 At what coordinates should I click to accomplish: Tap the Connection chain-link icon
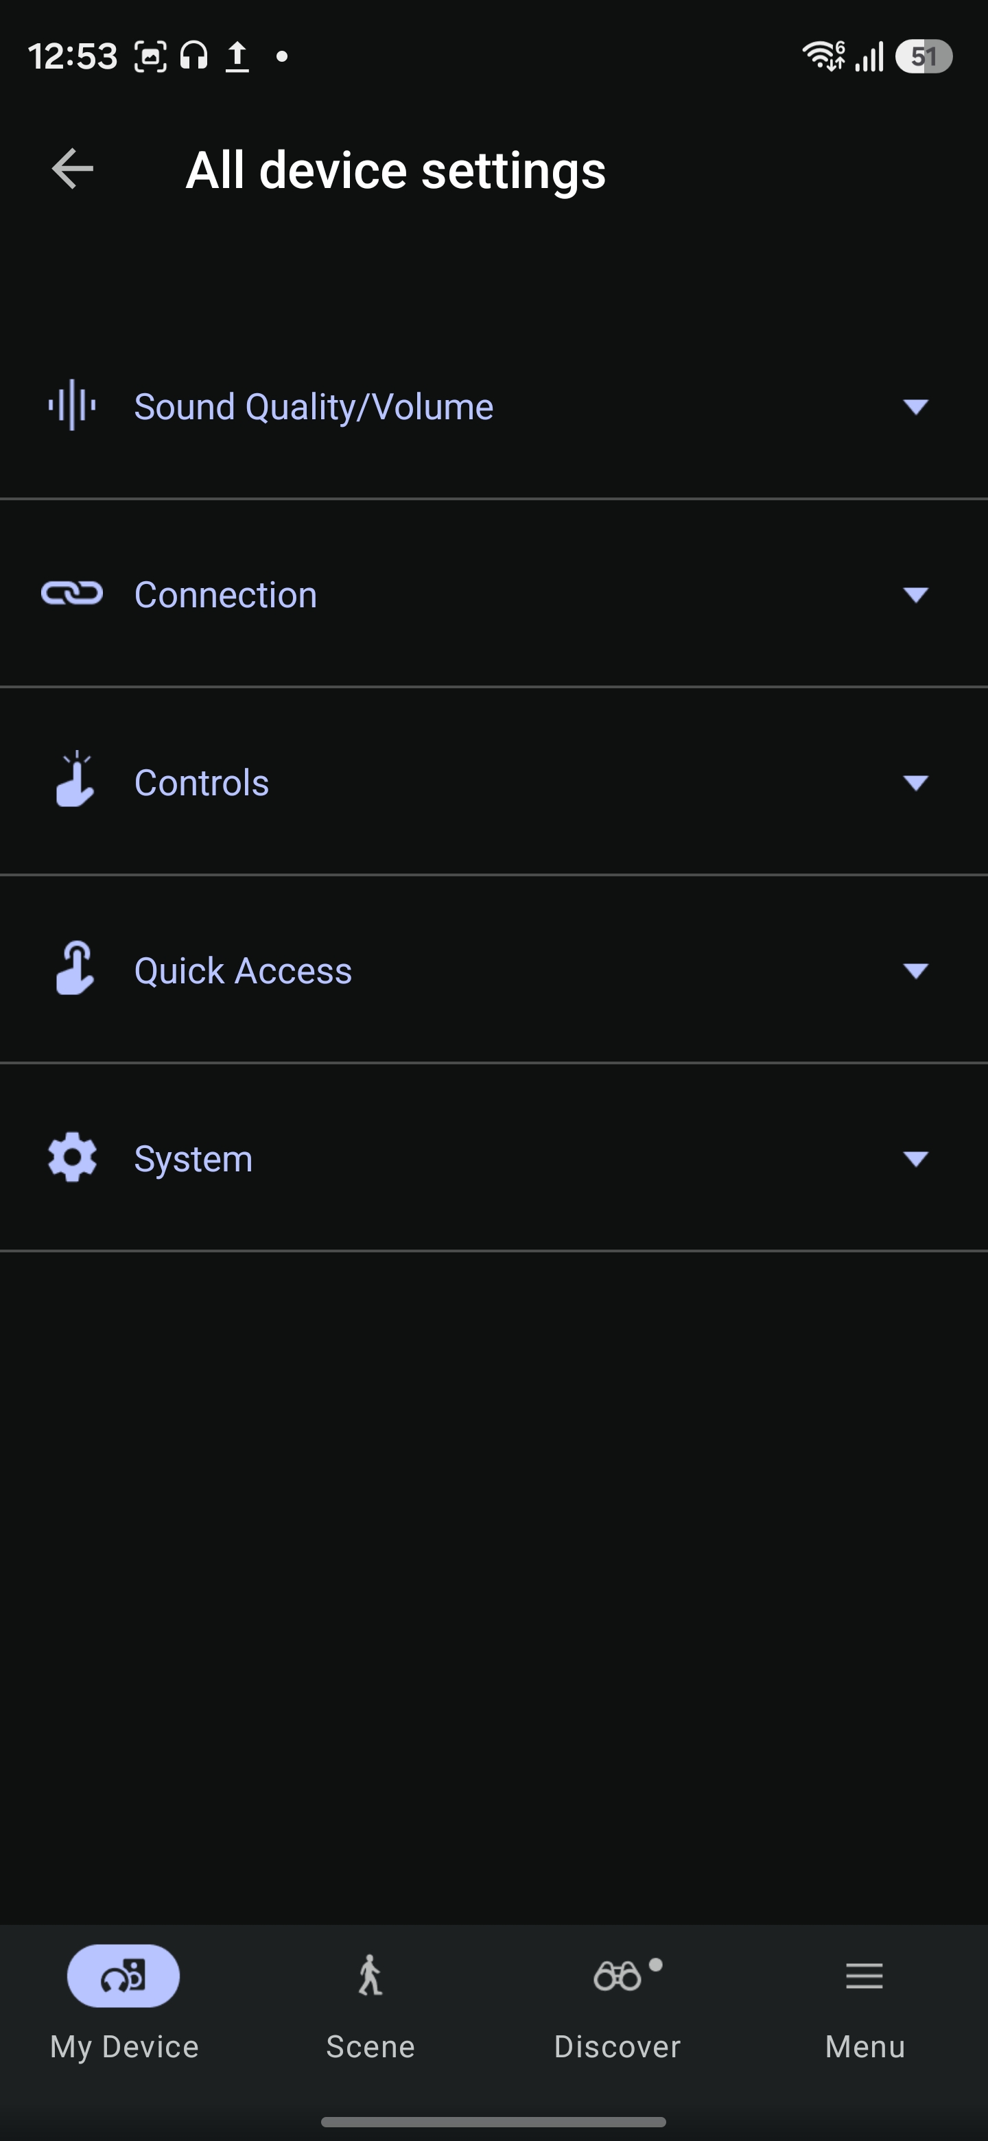pos(72,594)
